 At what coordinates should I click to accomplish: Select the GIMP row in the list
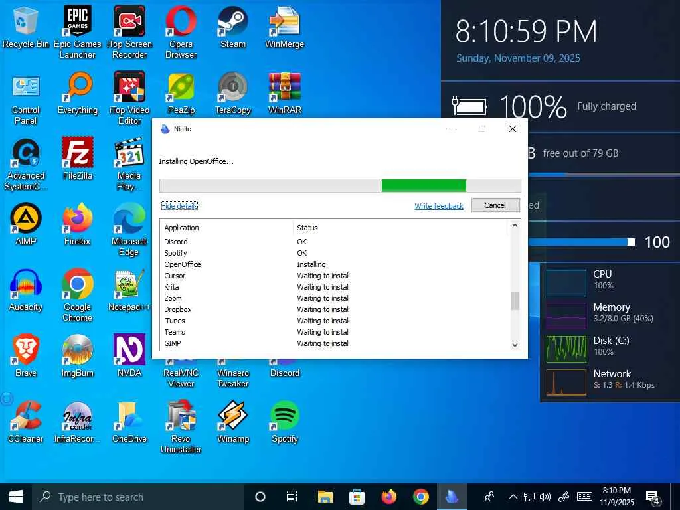point(334,343)
